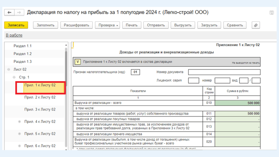
Task: Click the Отправить button
Action: (156, 25)
